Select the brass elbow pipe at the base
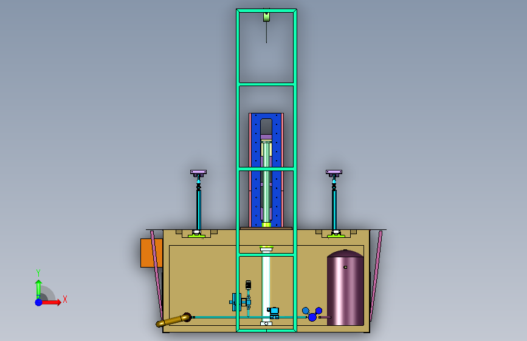Screen dimensions: 527x341 click(x=174, y=320)
